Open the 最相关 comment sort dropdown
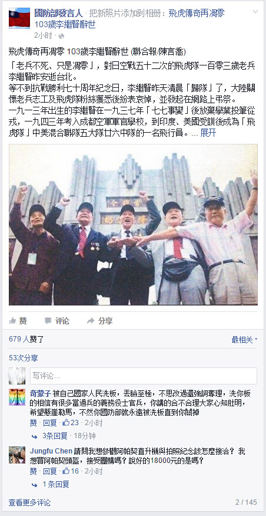Viewport: 266px width, 516px height. (x=244, y=340)
